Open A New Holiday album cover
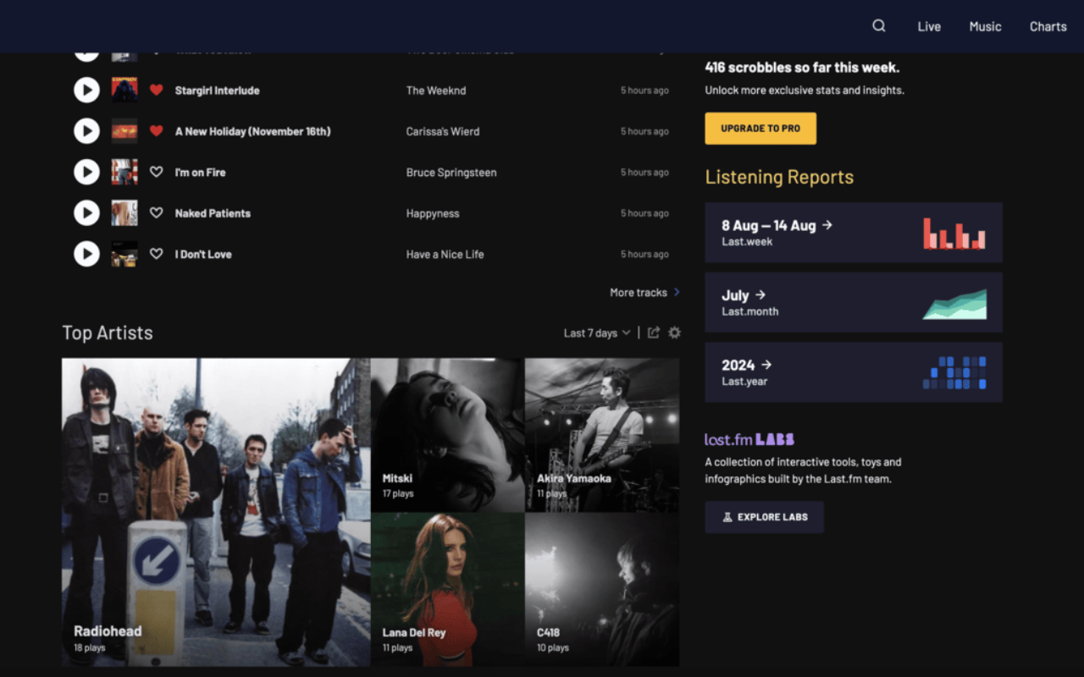This screenshot has width=1084, height=677. 124,131
